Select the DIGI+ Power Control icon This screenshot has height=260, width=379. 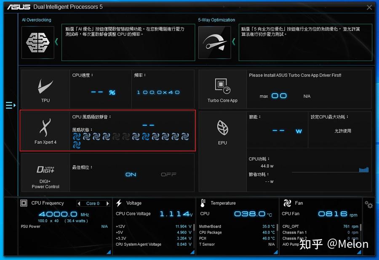point(45,169)
